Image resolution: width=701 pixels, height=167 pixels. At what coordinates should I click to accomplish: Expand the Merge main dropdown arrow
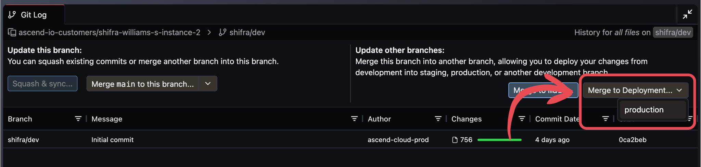[x=208, y=84]
